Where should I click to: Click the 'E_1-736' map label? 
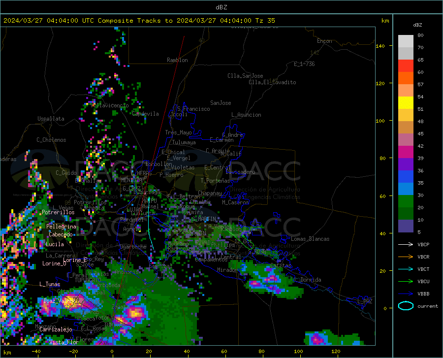pyautogui.click(x=304, y=64)
